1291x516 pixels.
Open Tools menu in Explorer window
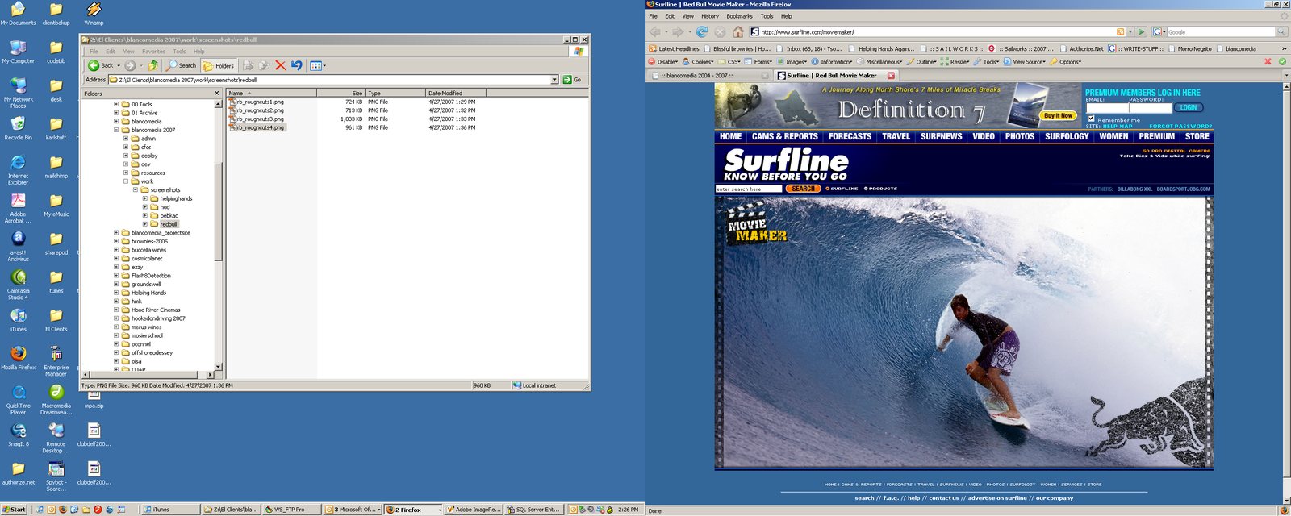[179, 51]
